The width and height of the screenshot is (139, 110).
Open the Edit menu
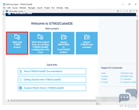pyautogui.click(x=9, y=8)
